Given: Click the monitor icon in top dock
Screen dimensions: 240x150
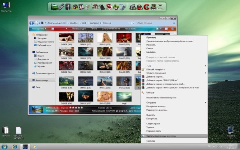Looking at the screenshot, I should (x=54, y=7).
